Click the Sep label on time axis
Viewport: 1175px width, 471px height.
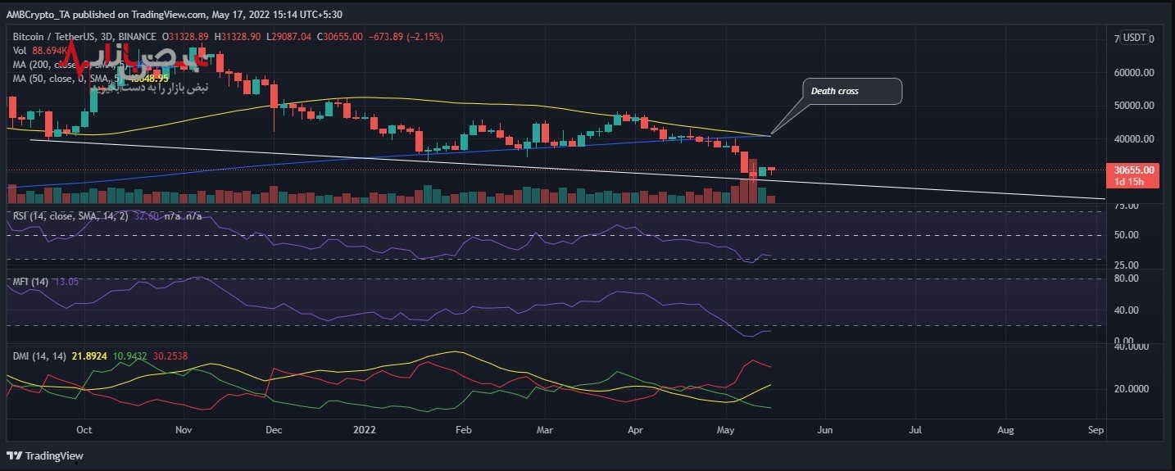(1096, 429)
